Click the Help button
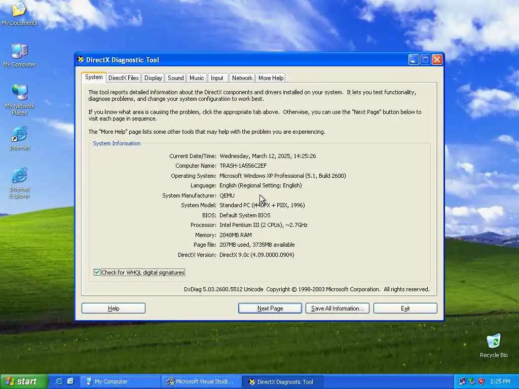Screen dimensions: 519x389 (x=114, y=308)
